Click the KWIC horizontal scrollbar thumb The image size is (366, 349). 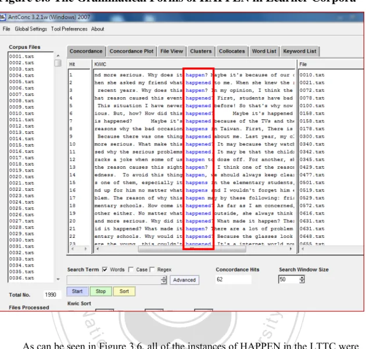coord(192,249)
